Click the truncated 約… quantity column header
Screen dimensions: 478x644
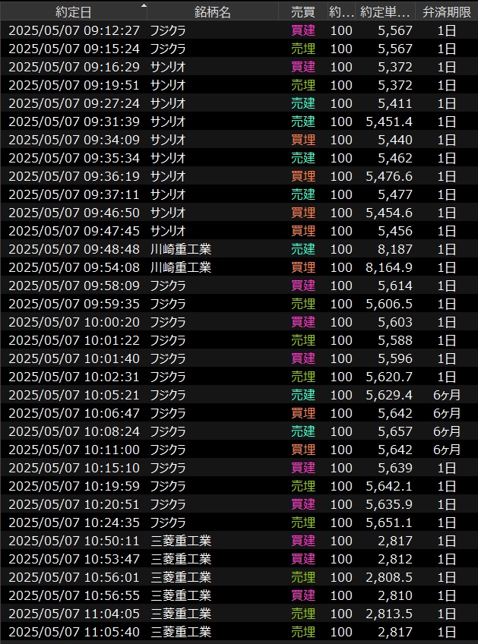point(341,12)
